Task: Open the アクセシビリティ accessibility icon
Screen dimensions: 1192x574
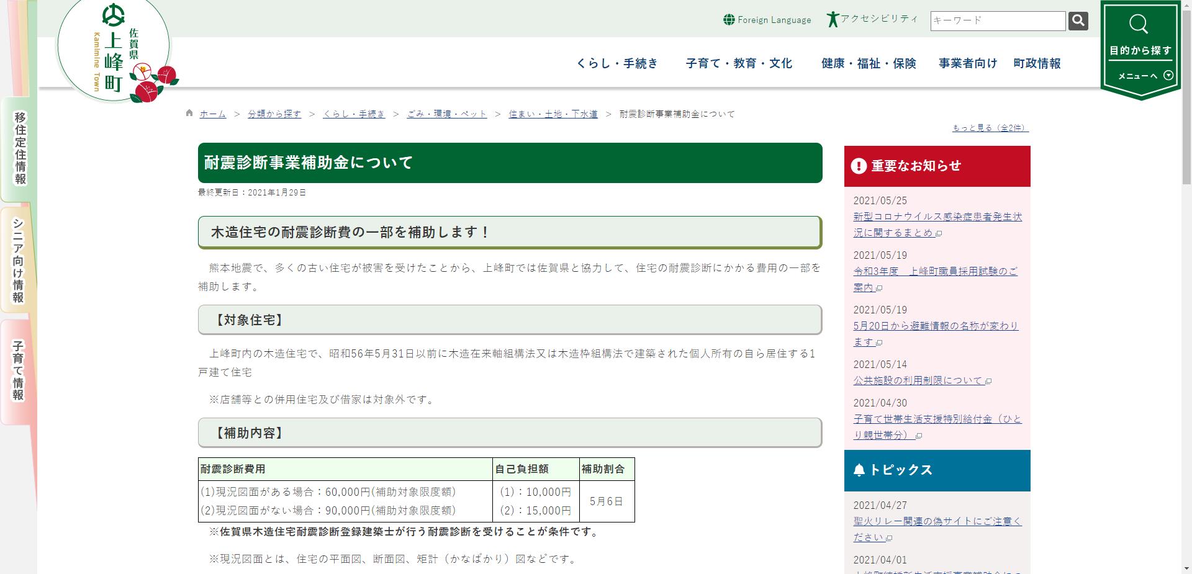Action: [833, 18]
